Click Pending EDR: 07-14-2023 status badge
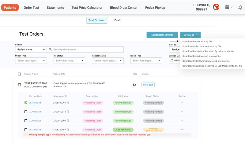The image size is (245, 143). (x=153, y=130)
